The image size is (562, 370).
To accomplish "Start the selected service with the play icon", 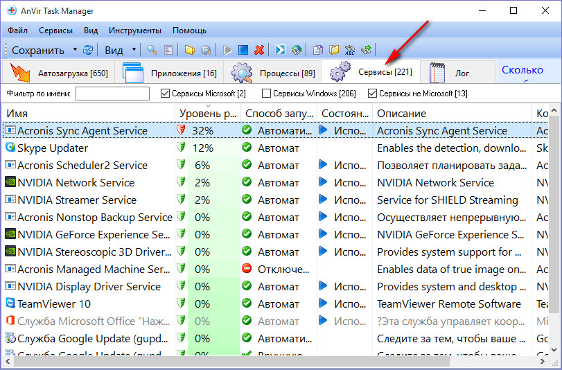I will [x=227, y=50].
